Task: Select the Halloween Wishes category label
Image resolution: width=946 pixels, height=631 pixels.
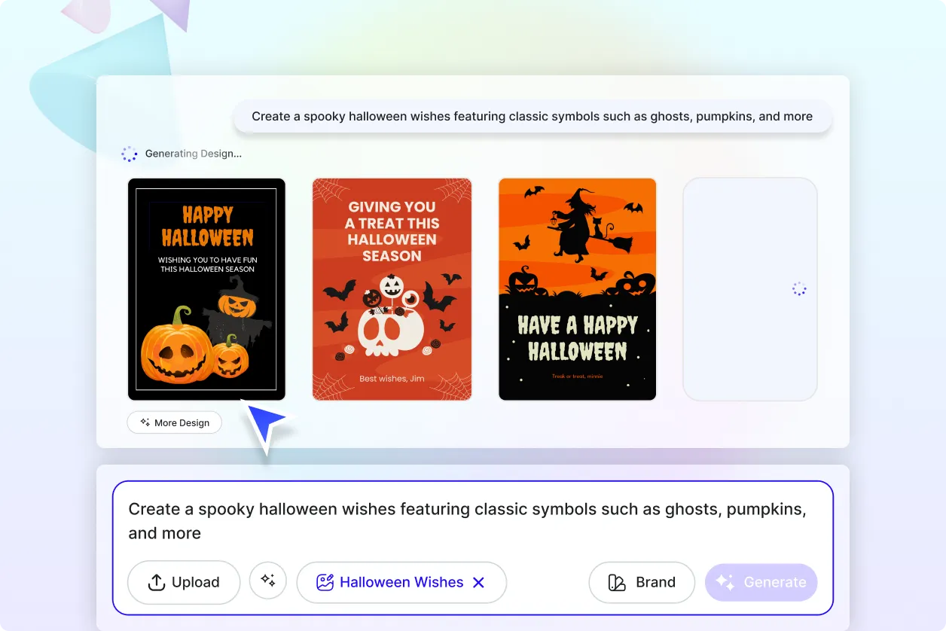Action: tap(401, 582)
